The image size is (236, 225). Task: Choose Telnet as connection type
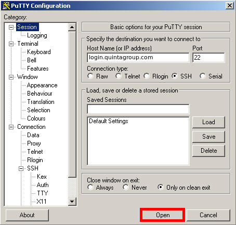click(x=119, y=76)
